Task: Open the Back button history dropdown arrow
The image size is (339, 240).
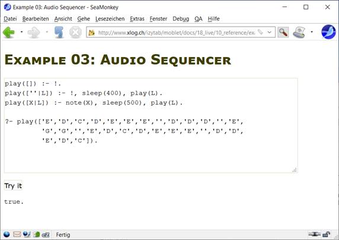Action: click(21, 32)
